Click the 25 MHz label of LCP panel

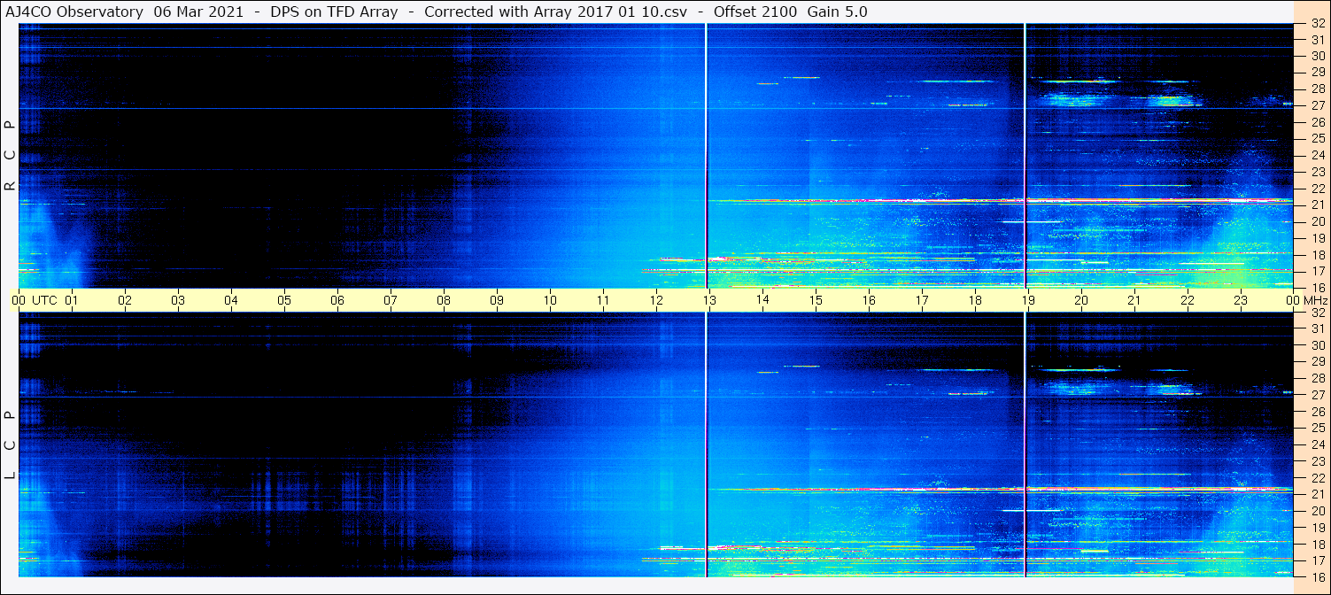(1318, 429)
